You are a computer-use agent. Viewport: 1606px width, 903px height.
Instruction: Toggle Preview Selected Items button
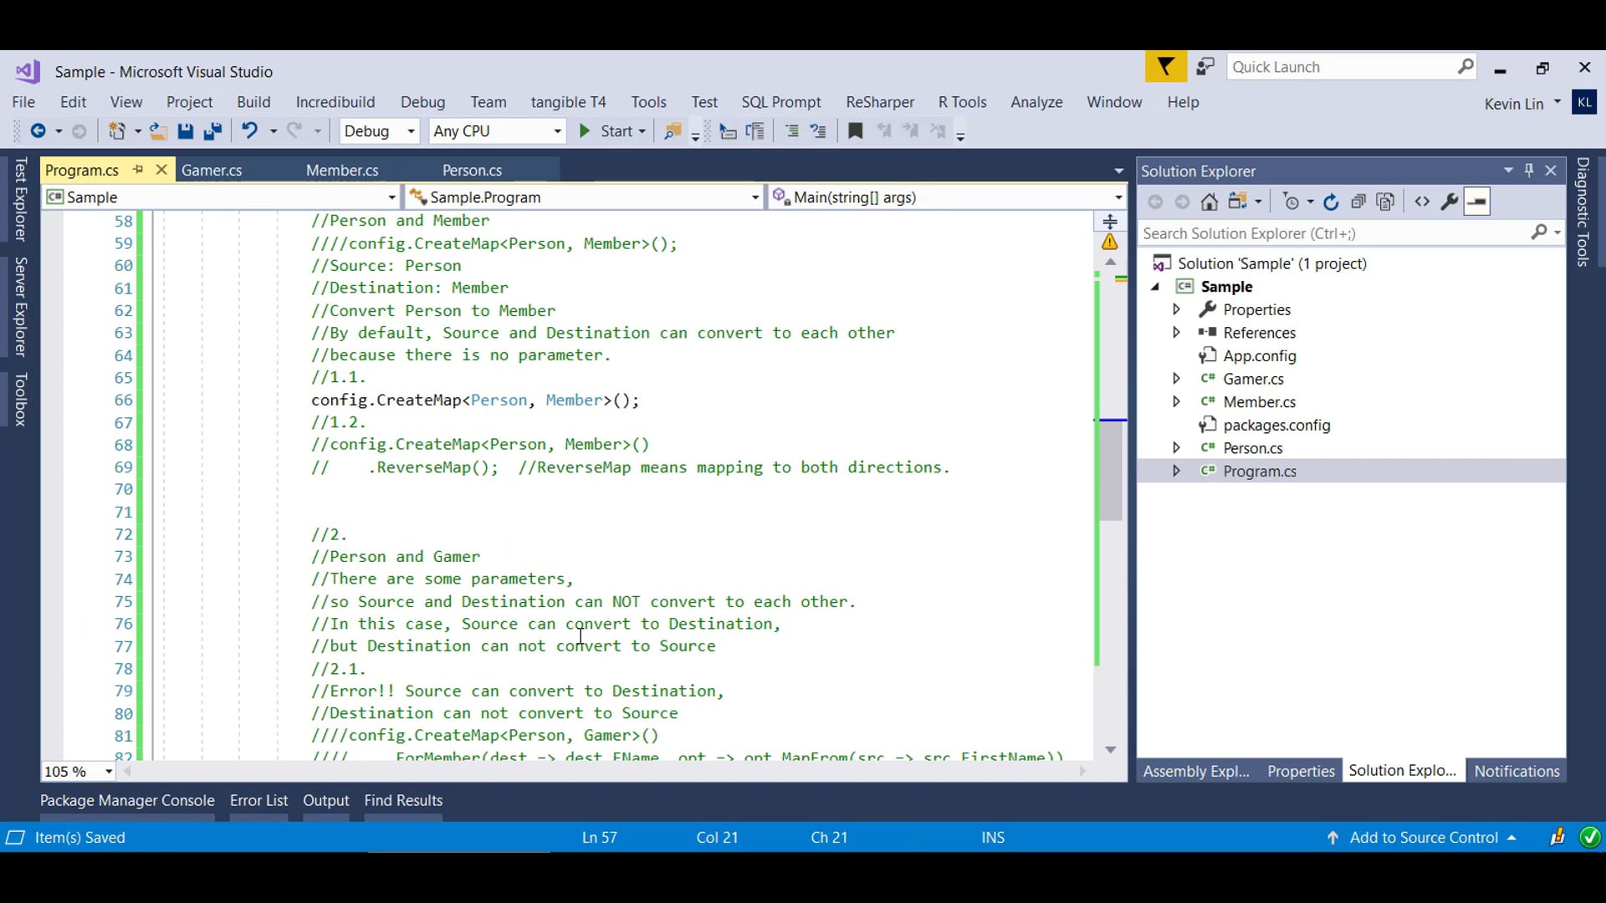[x=1477, y=202]
